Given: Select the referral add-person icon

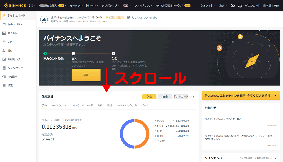Looking at the screenshot, I should [x=4, y=51].
